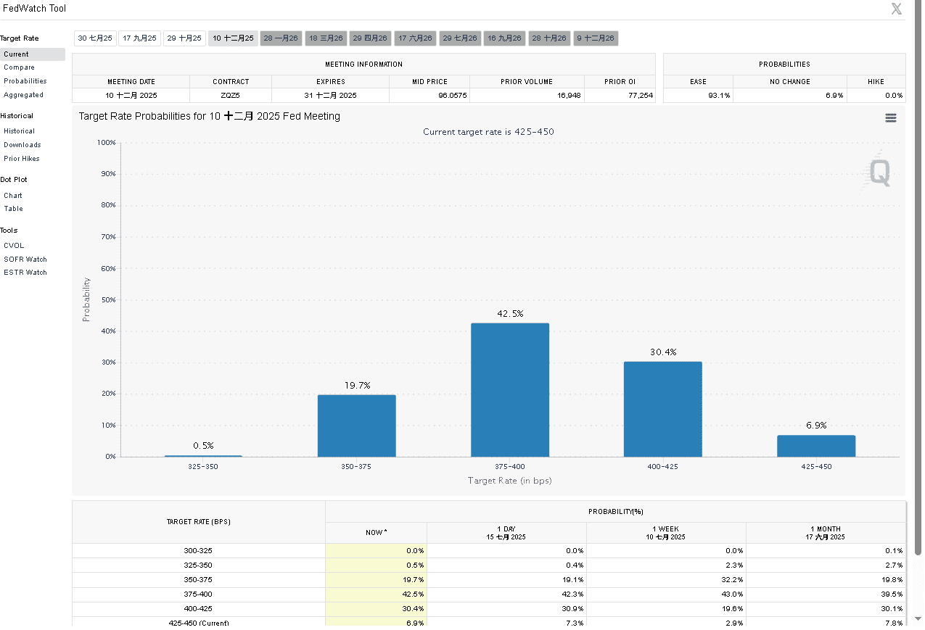Open Downloads in the sidebar
The height and width of the screenshot is (630, 925).
point(22,145)
